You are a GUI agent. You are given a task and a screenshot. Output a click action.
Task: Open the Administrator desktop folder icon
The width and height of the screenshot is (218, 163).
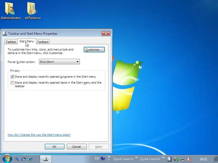tap(11, 11)
